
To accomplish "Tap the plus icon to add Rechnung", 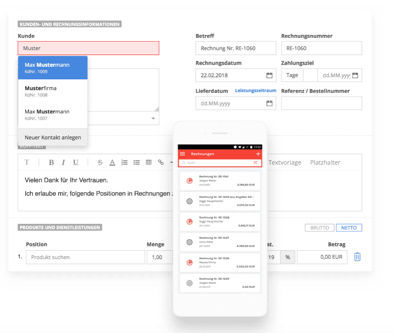I will 258,154.
